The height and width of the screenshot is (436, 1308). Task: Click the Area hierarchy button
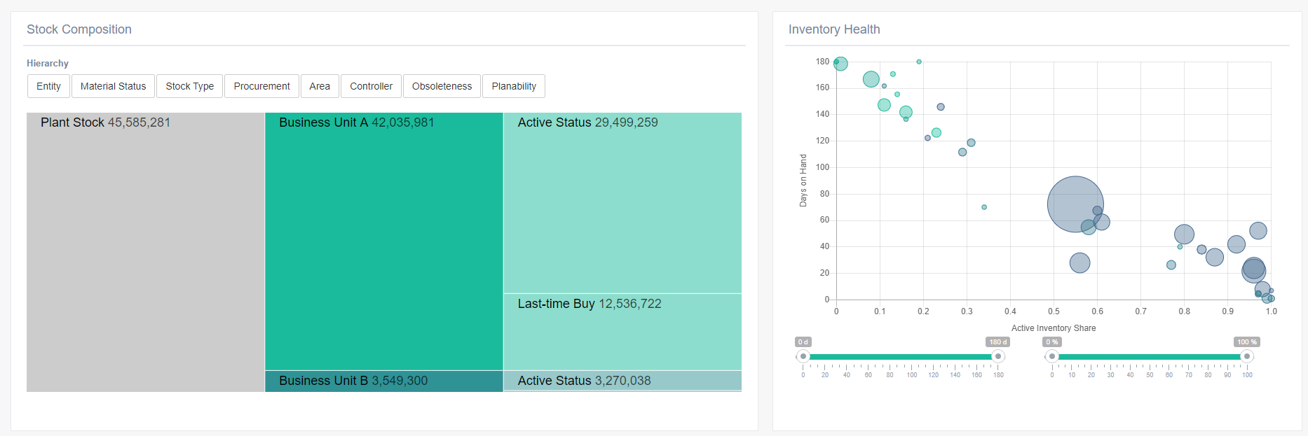point(320,86)
